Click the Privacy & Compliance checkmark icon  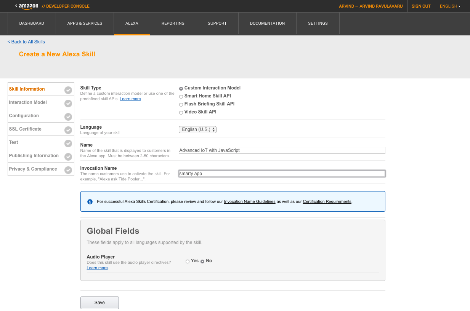[x=68, y=170]
